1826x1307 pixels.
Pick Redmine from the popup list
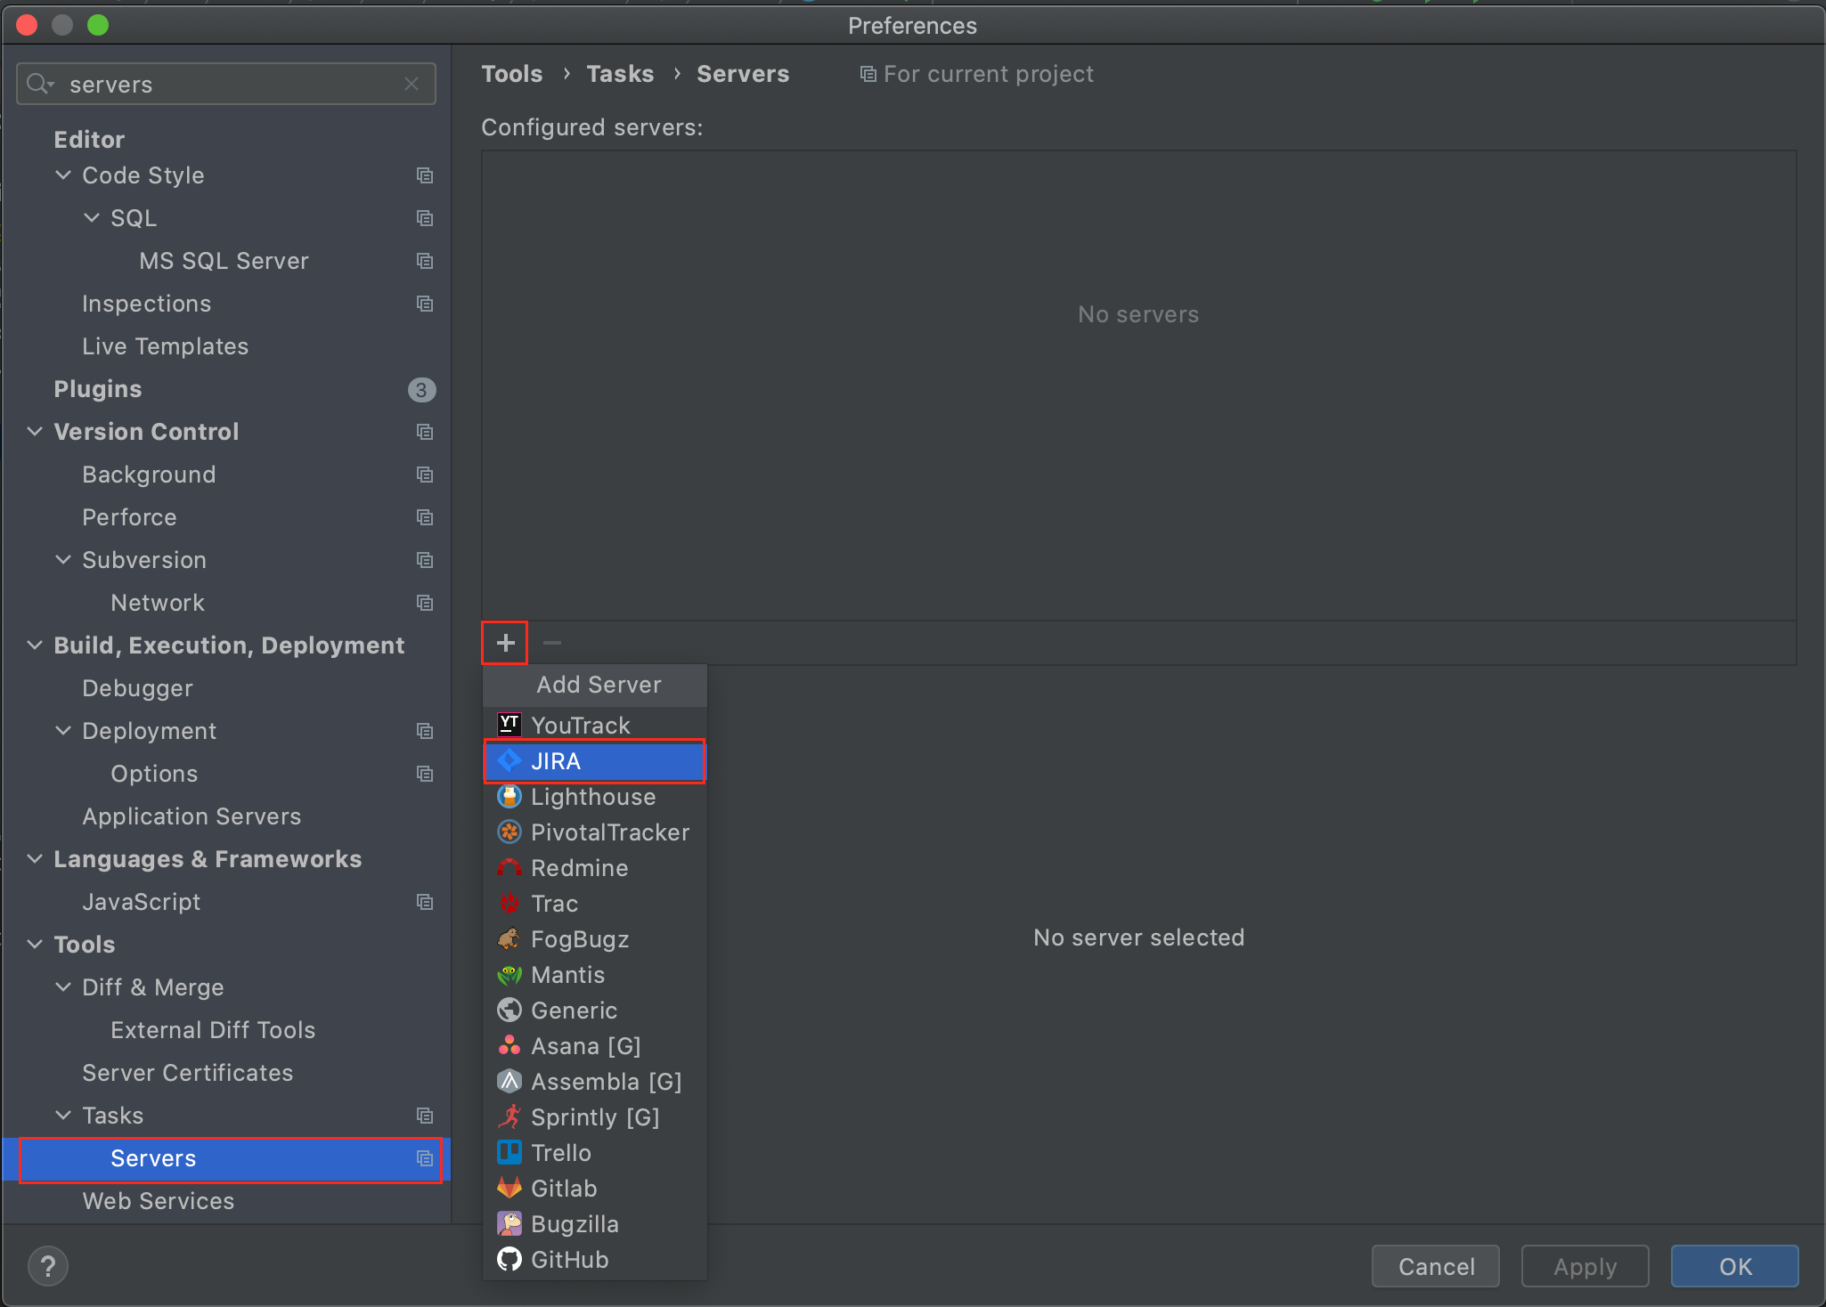click(x=579, y=868)
